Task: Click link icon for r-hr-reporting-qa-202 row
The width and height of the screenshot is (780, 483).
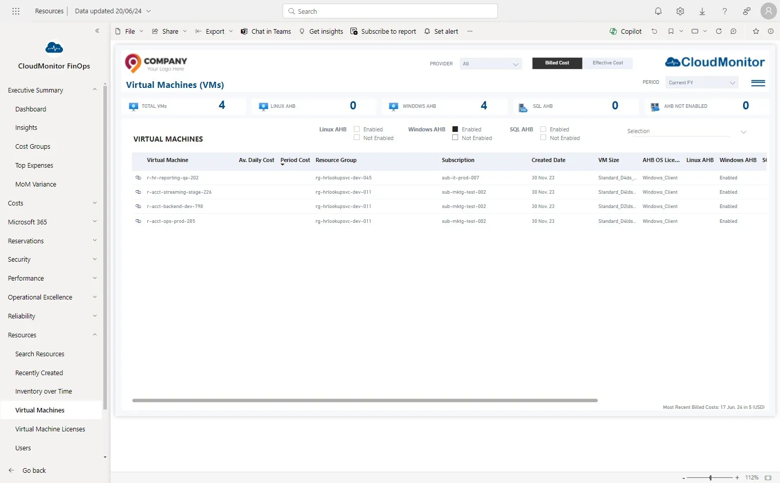Action: pyautogui.click(x=138, y=177)
